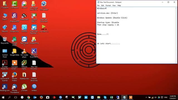The height and width of the screenshot is (100, 178).
Task: Select the Advanced IP Scanner desktop icon
Action: pyautogui.click(x=5, y=77)
